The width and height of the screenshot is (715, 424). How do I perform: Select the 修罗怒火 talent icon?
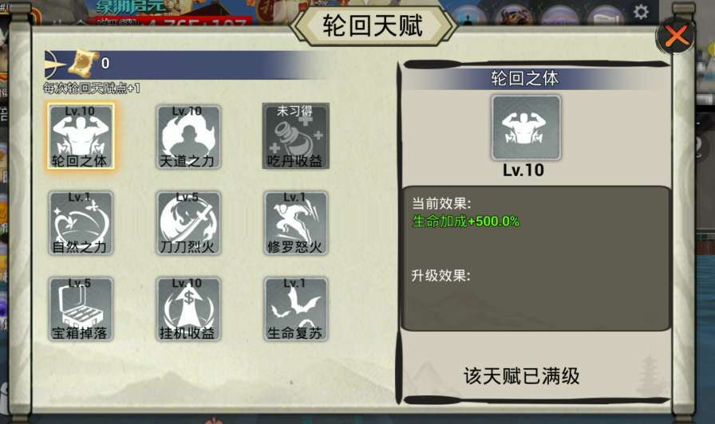pos(295,222)
